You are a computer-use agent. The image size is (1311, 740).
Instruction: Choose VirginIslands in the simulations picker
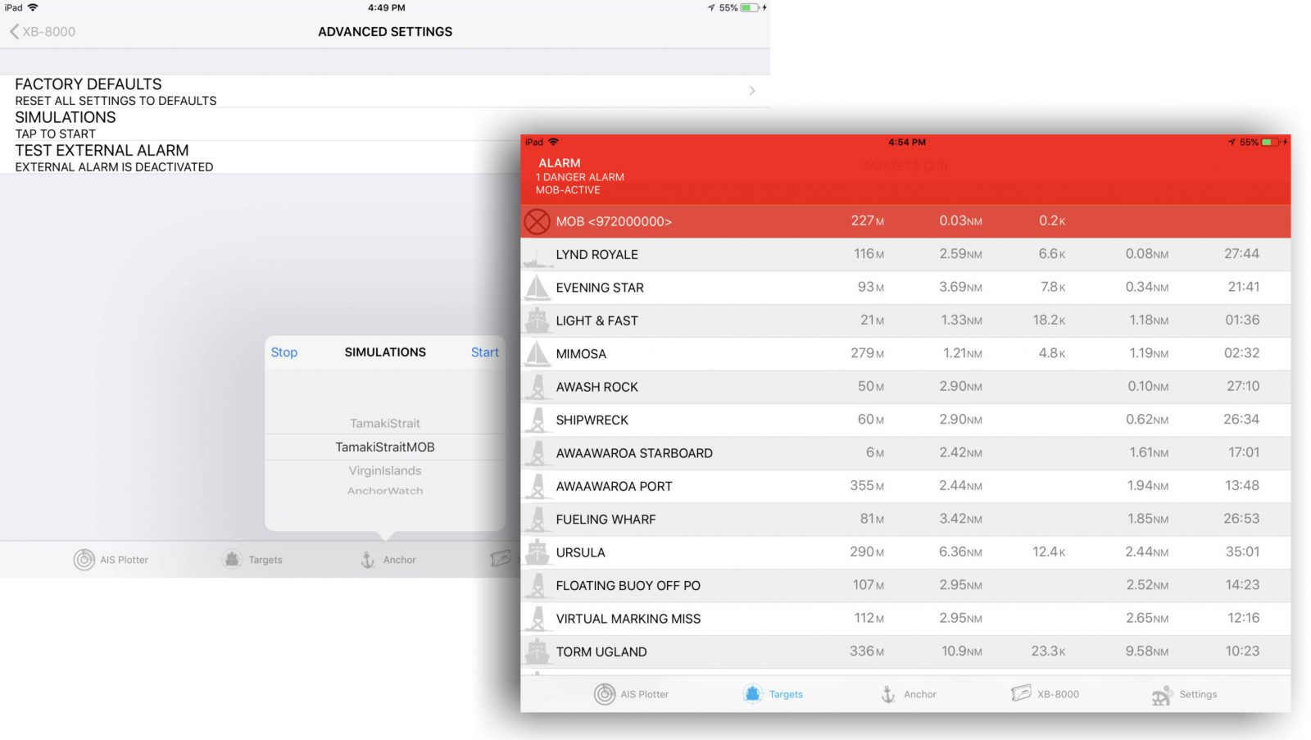(384, 470)
